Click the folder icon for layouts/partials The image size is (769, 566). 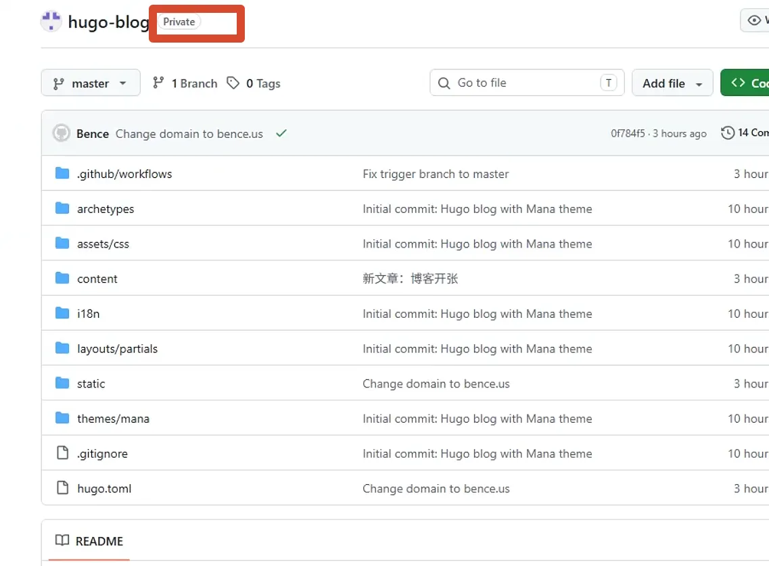[x=62, y=348]
